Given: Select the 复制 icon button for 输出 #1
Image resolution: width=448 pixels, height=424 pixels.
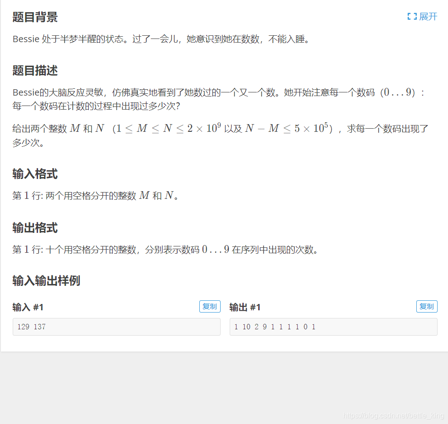Looking at the screenshot, I should 426,306.
